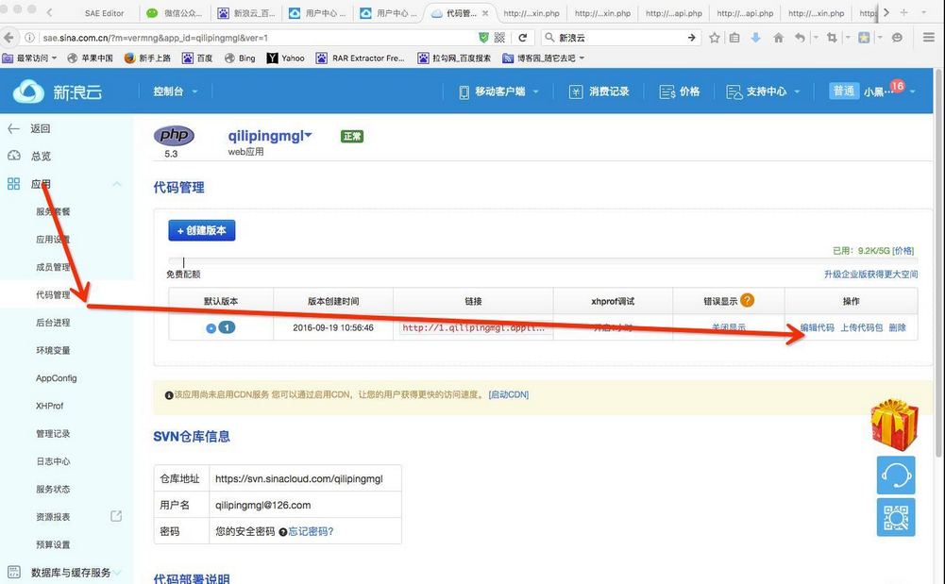Viewport: 945px width, 584px height.
Task: Go to browser home icon
Action: [778, 38]
